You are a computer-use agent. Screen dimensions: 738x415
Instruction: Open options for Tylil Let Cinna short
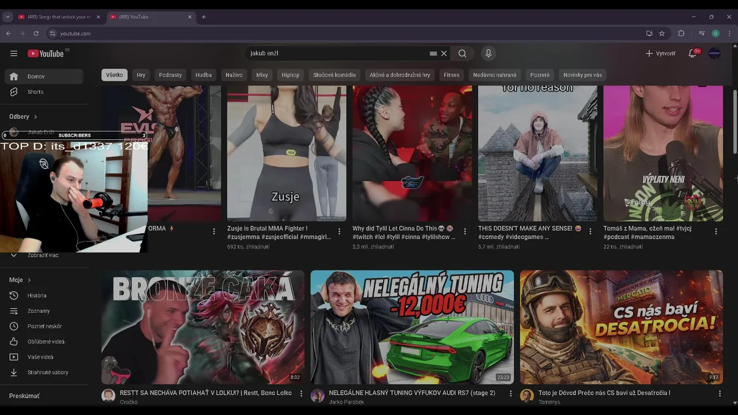[x=465, y=231]
